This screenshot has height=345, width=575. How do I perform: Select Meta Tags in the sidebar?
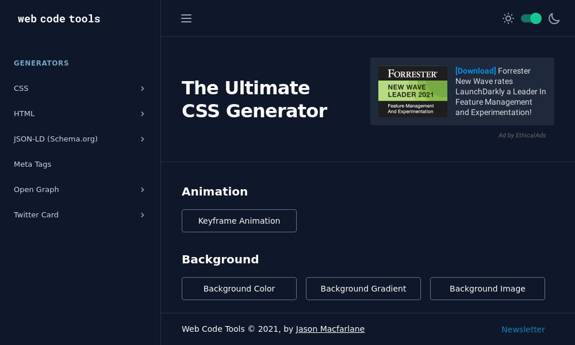pos(32,164)
